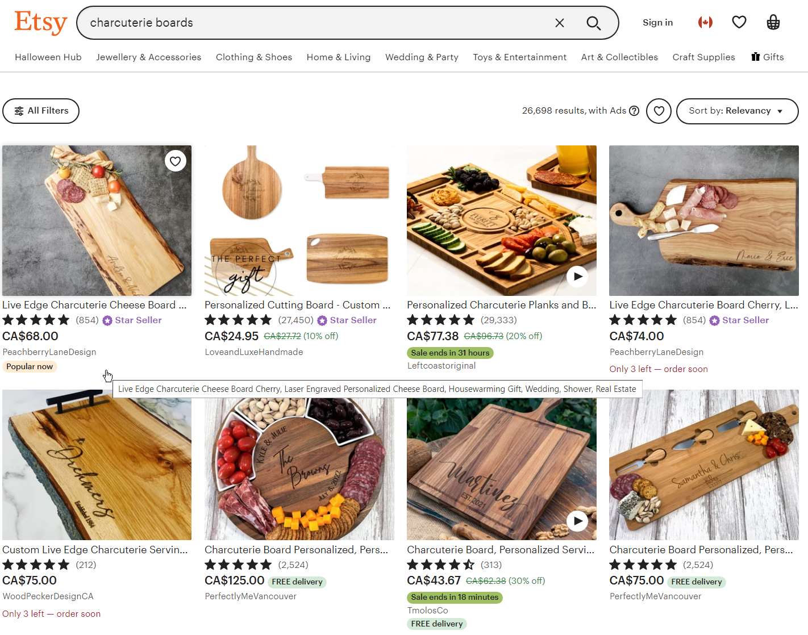808x635 pixels.
Task: Save search with heart button near results
Action: tap(659, 111)
